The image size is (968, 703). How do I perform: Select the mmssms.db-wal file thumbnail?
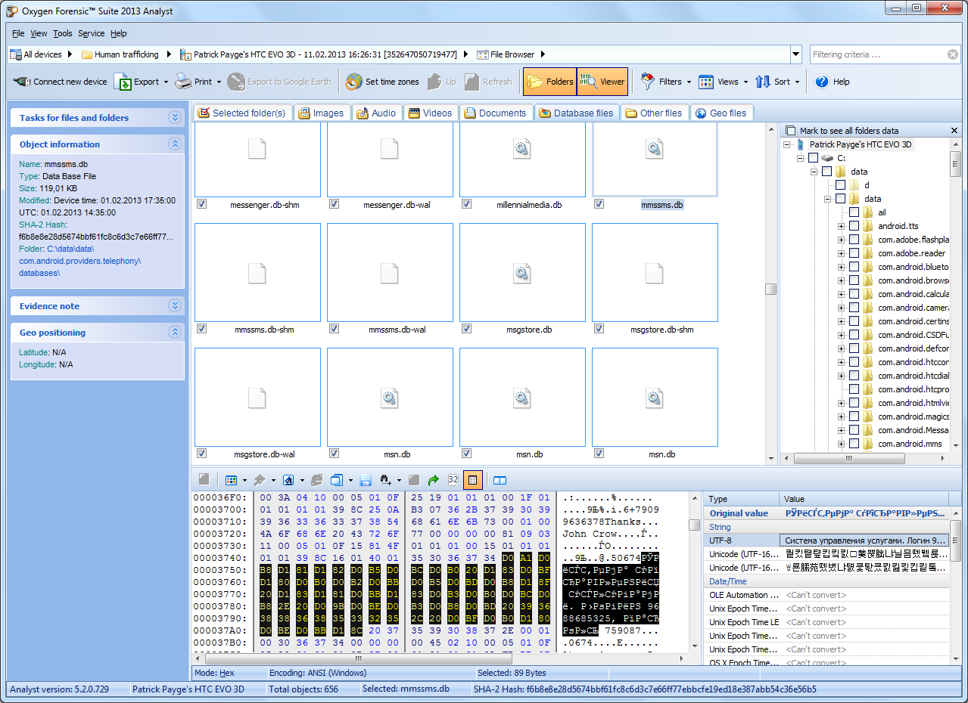tap(391, 272)
